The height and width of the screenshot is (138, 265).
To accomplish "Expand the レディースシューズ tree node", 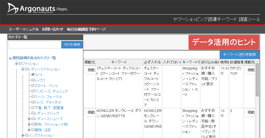I will [29, 119].
